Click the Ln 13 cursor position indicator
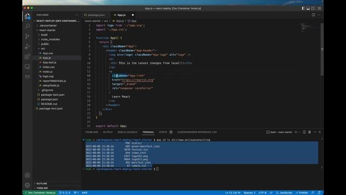Image resolution: width=346 pixels, height=195 pixels. tap(233, 193)
